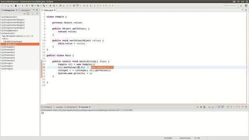The image size is (249, 140).
Task: Select the StreamsEx1 project
Action: 9,50
